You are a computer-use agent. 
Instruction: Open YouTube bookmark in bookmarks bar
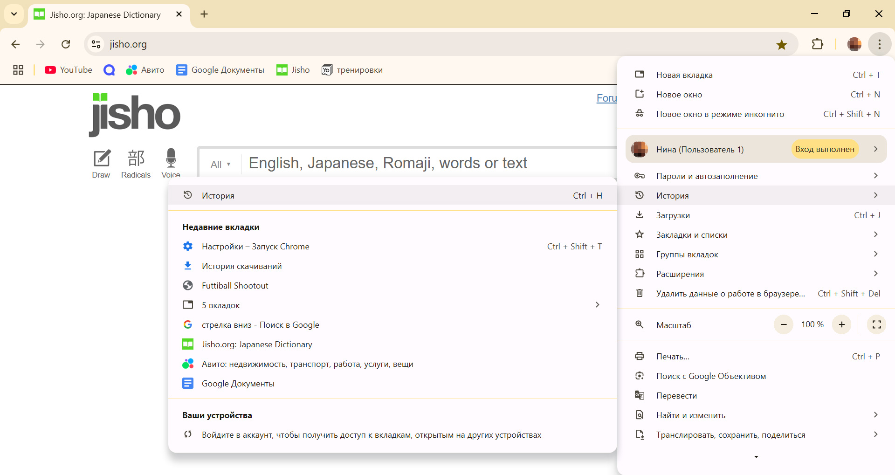pos(69,70)
